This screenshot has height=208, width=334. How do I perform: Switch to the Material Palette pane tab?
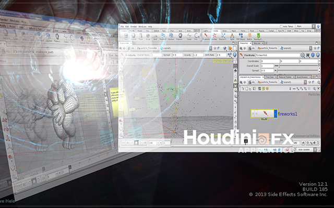tap(285, 77)
